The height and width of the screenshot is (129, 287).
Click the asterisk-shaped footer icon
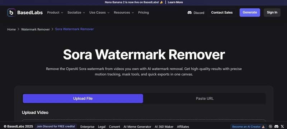click(x=271, y=126)
